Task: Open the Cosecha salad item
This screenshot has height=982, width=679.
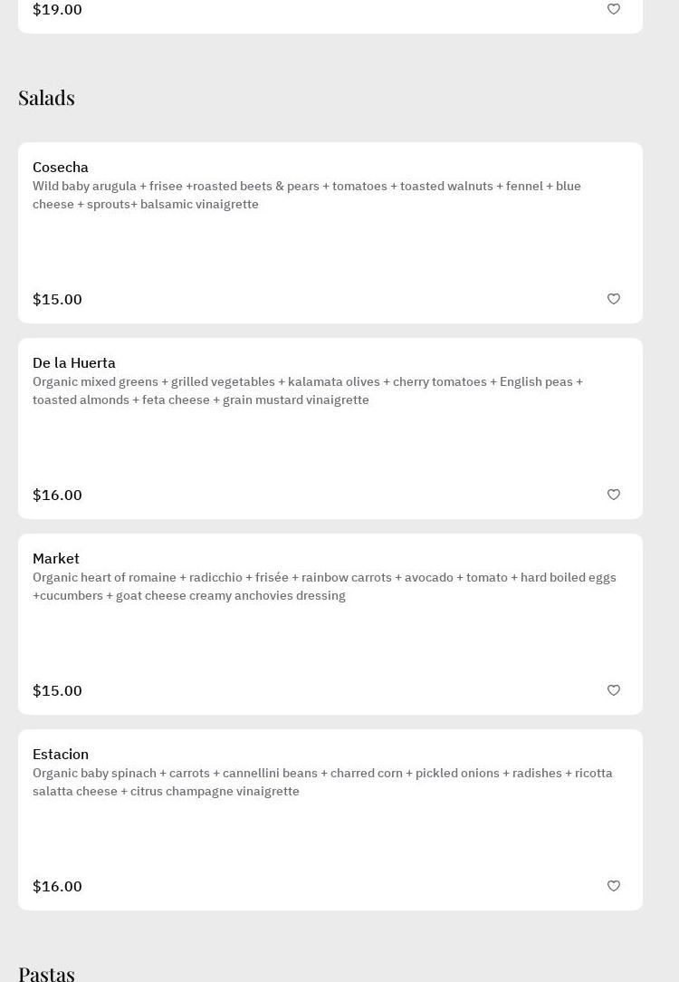Action: 61,168
